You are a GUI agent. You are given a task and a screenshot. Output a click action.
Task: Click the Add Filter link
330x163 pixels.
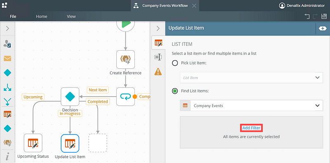point(251,128)
